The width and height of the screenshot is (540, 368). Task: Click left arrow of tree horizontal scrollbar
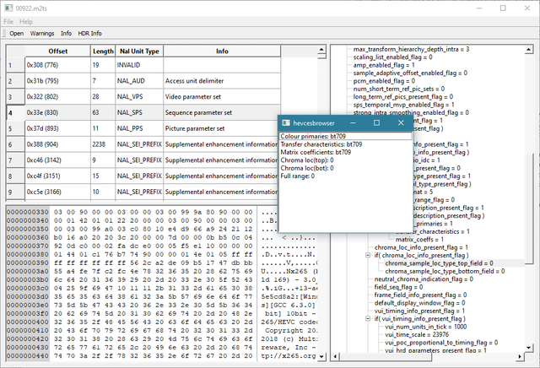[336, 357]
